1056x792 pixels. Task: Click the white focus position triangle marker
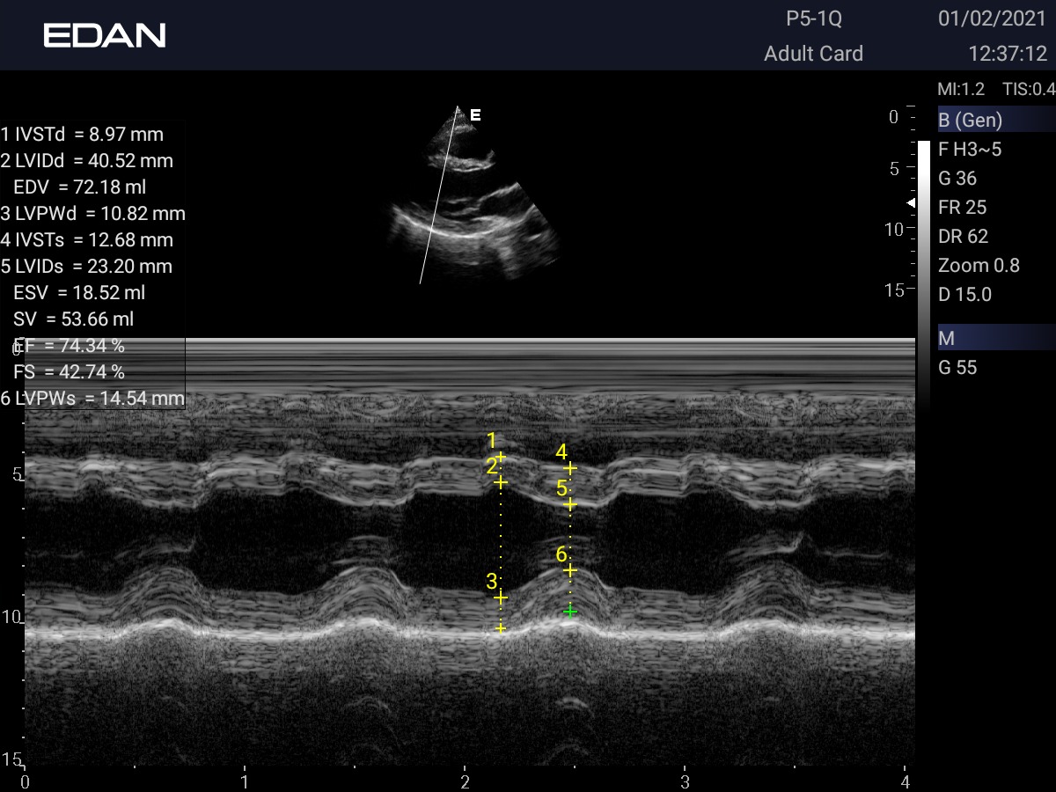(x=911, y=203)
